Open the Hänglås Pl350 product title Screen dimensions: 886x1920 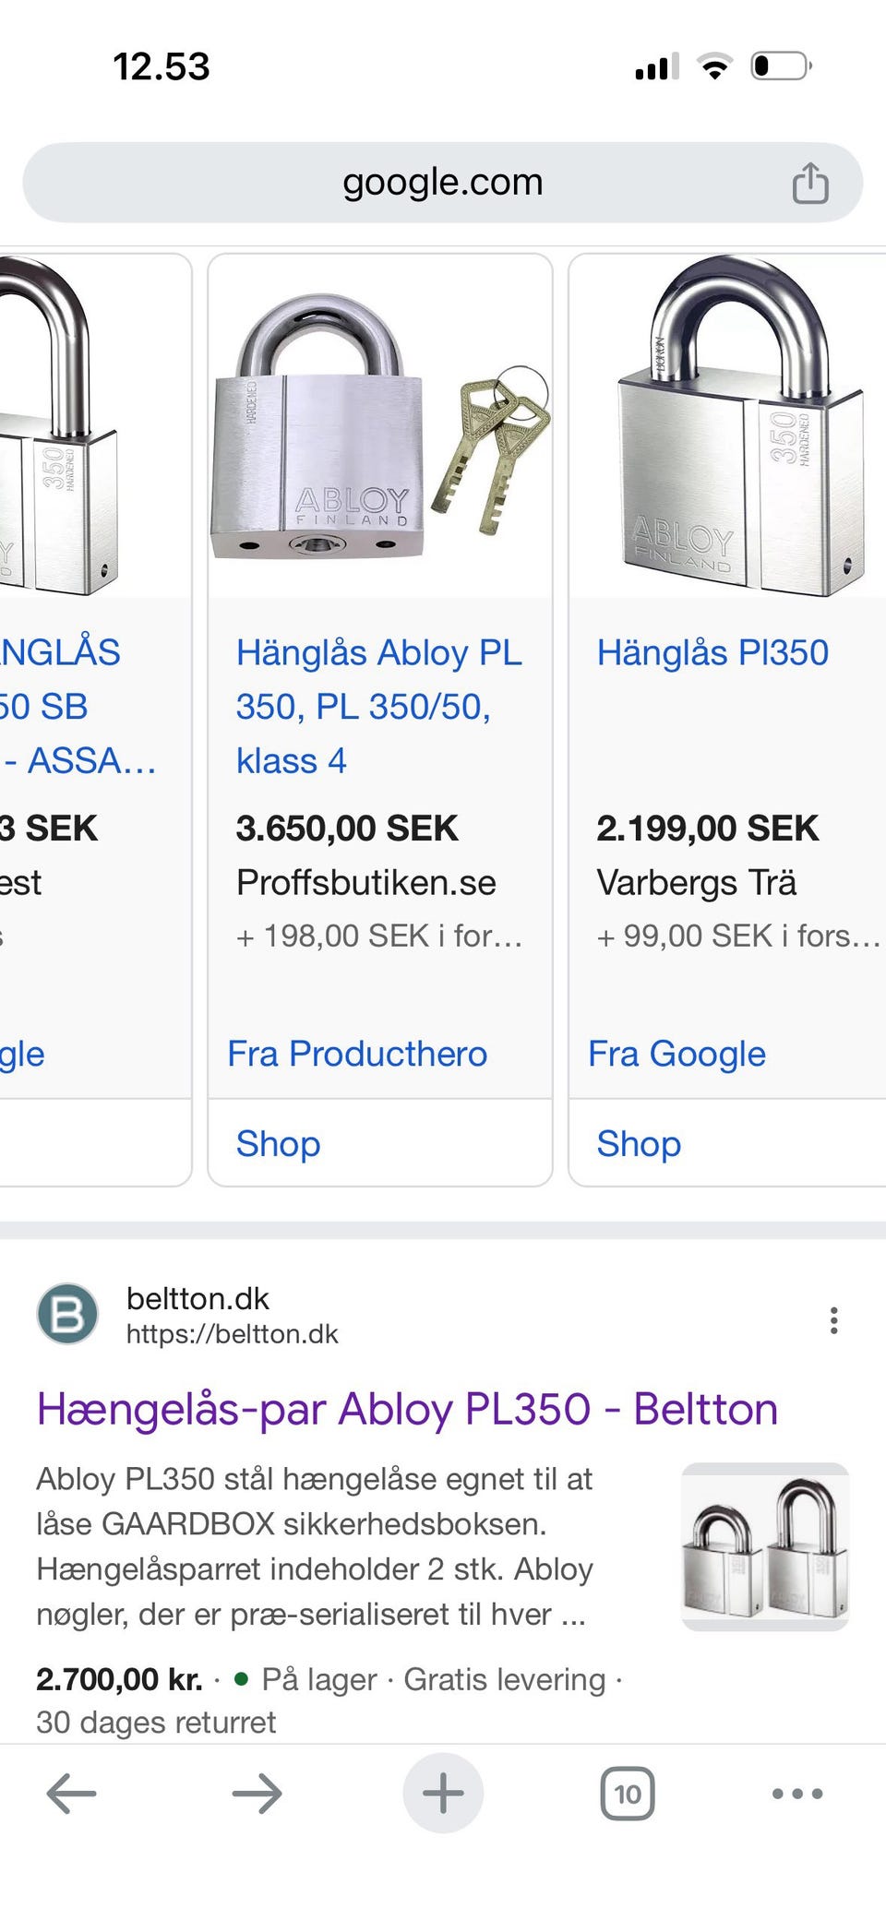point(712,653)
